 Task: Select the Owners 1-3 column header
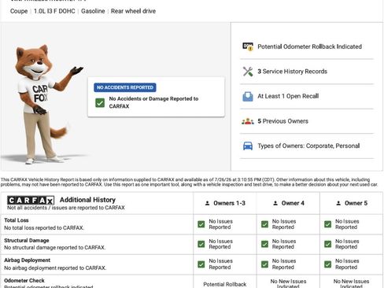pos(225,203)
